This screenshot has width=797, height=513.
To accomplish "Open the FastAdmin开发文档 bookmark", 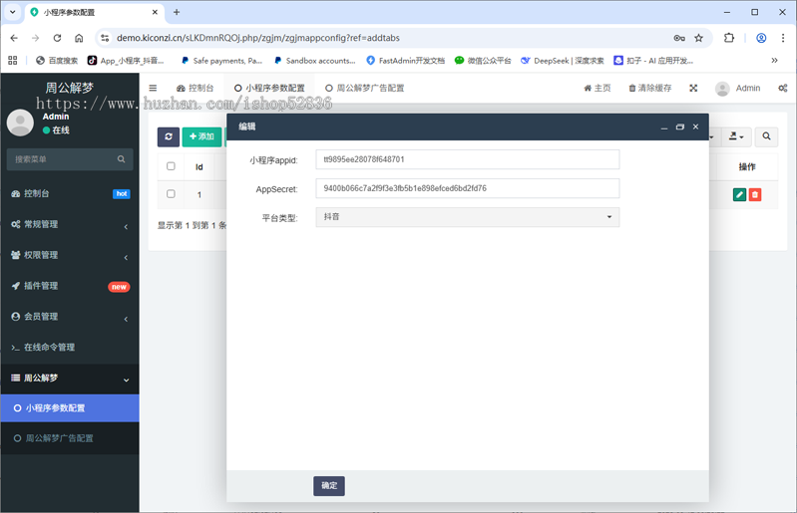I will (405, 61).
